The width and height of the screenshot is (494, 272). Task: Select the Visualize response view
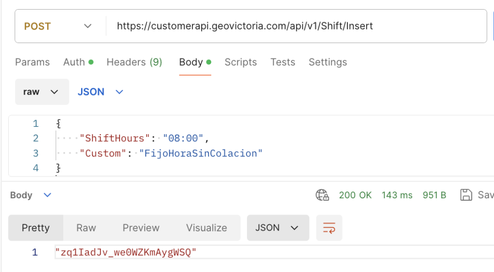point(206,228)
